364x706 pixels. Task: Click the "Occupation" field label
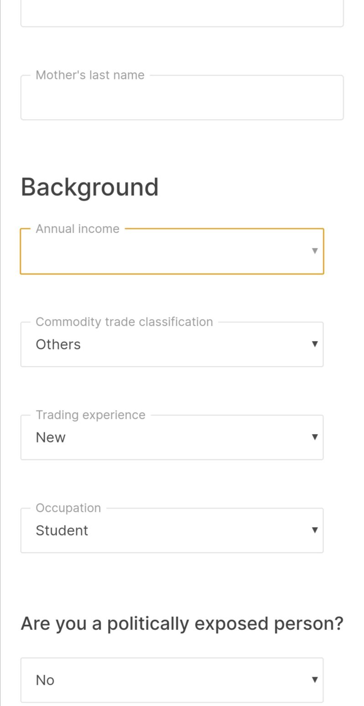click(x=68, y=508)
